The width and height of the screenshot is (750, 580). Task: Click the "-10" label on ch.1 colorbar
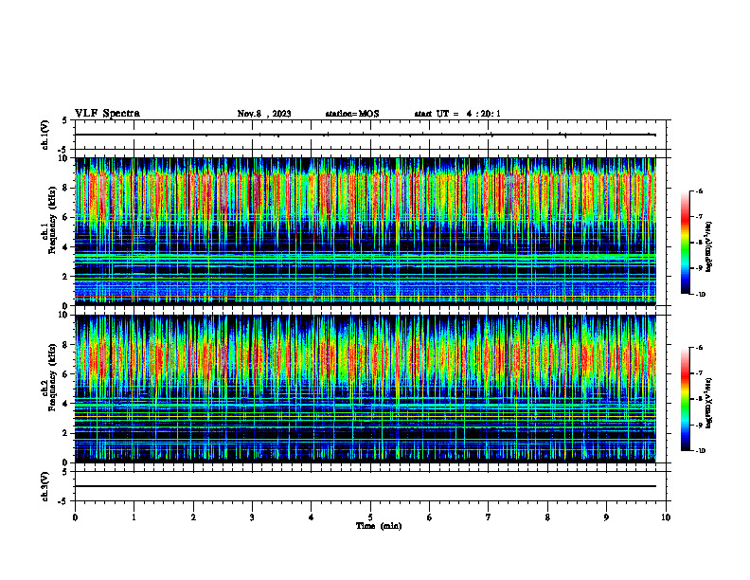pyautogui.click(x=701, y=295)
